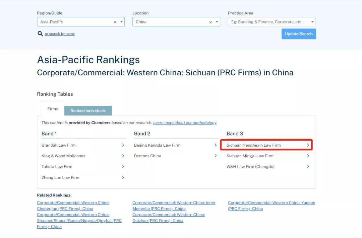
Task: Click the magnifying glass search icon
Action: 40,33
